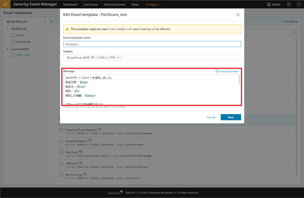Go to the Dashboard tab

pos(70,4)
